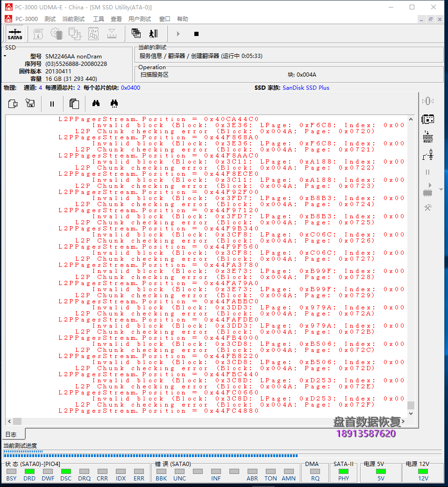Open the 用户测试 menu
Image resolution: width=448 pixels, height=487 pixels.
point(139,19)
